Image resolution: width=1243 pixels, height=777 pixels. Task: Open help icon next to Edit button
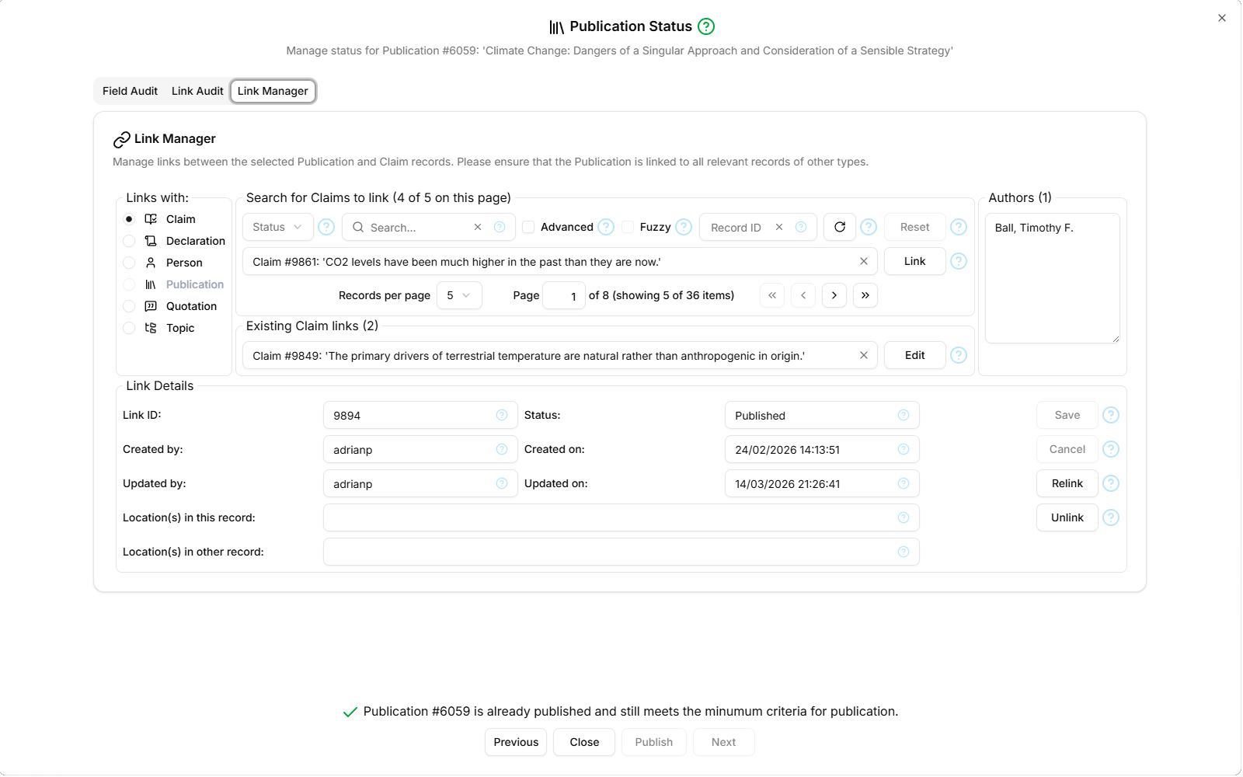pyautogui.click(x=959, y=355)
